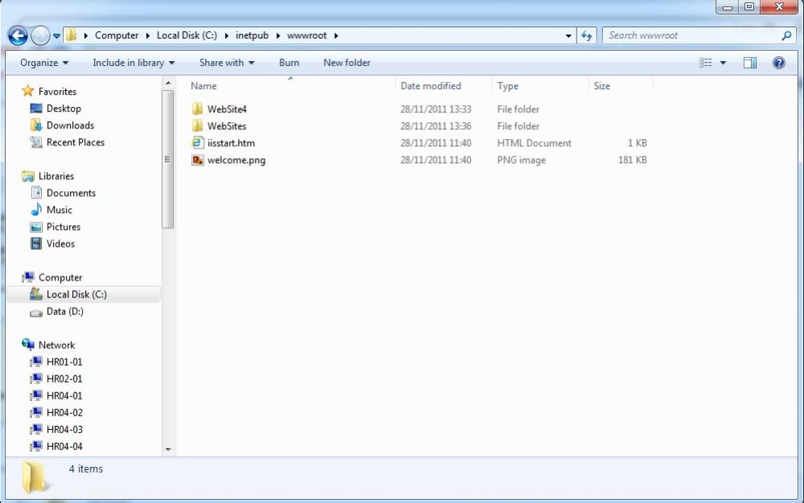Click Burn in the toolbar
The width and height of the screenshot is (804, 503).
[289, 63]
